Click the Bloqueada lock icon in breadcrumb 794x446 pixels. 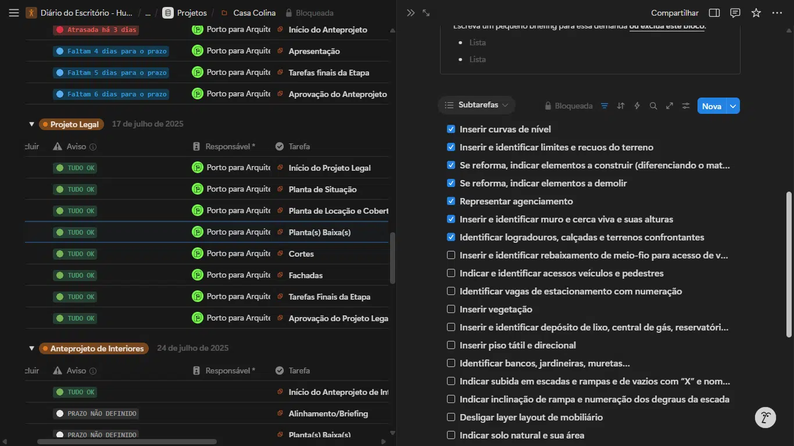289,13
